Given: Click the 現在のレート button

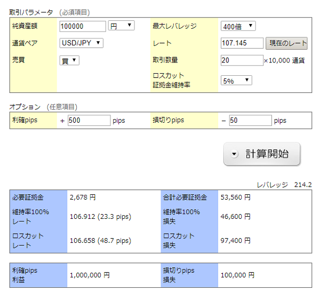Looking at the screenshot, I should (286, 43).
